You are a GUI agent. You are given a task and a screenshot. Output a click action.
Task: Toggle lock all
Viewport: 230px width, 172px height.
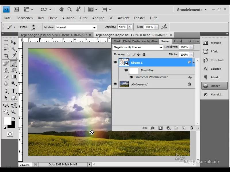[144, 54]
